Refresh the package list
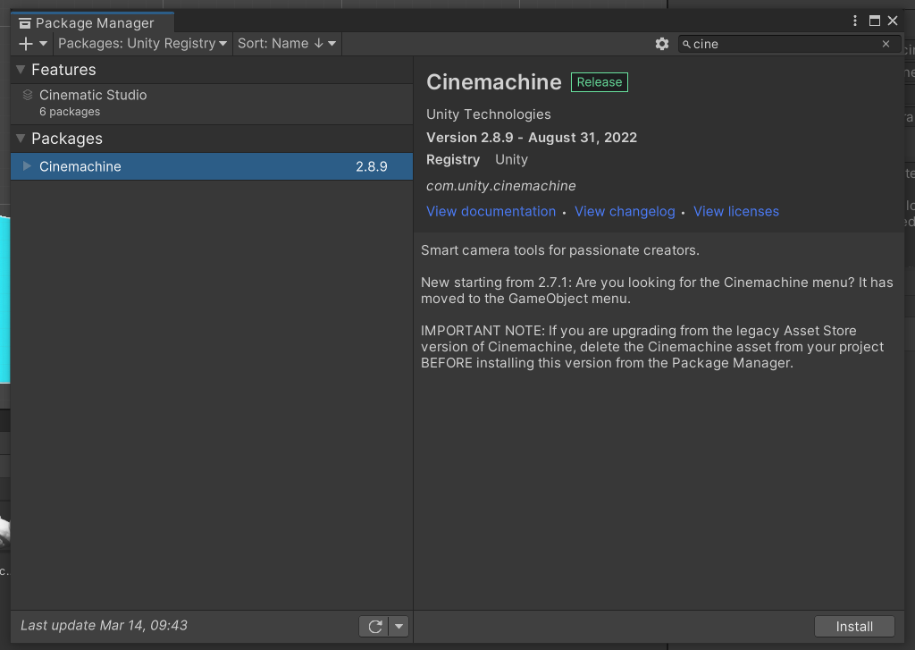The image size is (915, 650). click(374, 627)
